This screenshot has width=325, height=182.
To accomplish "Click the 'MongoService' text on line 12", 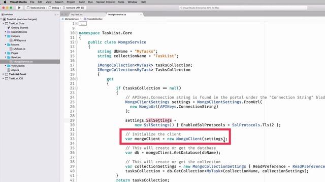I will point(132,42).
